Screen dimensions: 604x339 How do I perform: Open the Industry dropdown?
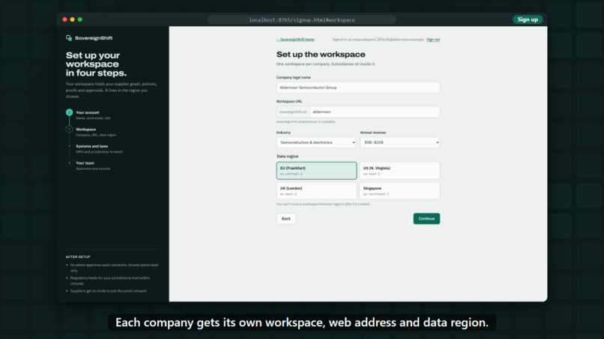tap(316, 142)
